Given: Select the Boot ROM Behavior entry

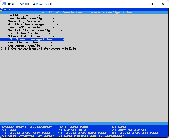Looking at the screenshot, I should 31,27.
